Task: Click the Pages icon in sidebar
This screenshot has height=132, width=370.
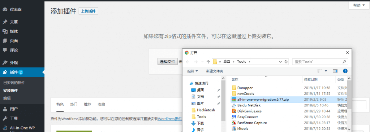Action: click(5, 41)
